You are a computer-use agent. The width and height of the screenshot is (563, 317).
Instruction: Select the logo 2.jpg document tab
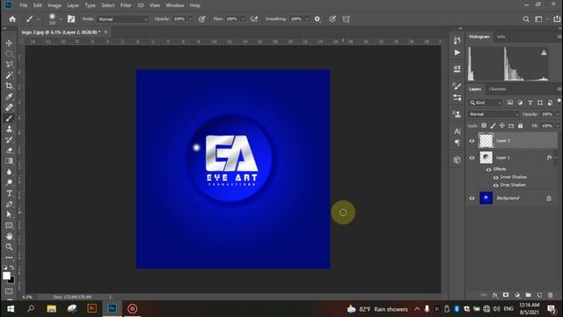[61, 32]
